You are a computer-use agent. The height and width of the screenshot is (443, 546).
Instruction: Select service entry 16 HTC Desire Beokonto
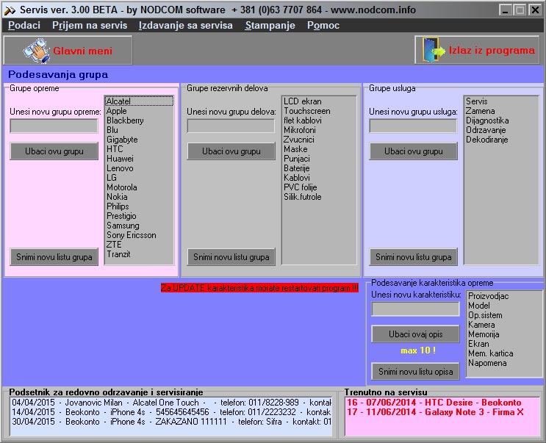tap(442, 403)
